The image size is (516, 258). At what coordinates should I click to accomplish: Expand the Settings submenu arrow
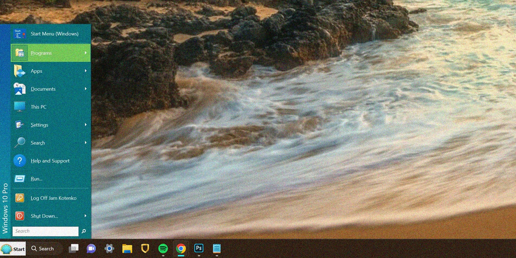coord(86,125)
